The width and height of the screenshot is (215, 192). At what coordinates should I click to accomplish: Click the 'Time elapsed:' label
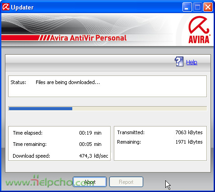coord(28,133)
